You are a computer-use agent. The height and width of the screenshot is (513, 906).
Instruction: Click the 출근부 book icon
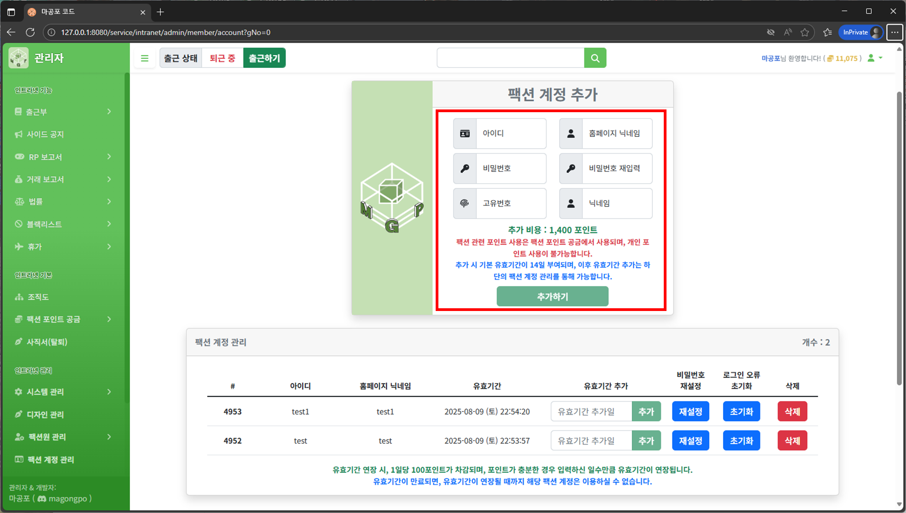18,112
